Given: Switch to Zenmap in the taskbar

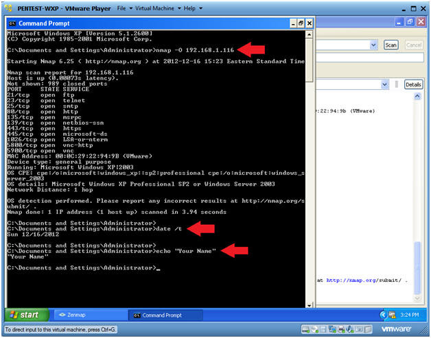Looking at the screenshot, I should click(x=90, y=315).
